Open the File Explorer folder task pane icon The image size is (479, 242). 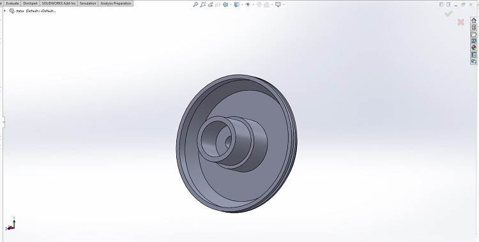point(474,34)
